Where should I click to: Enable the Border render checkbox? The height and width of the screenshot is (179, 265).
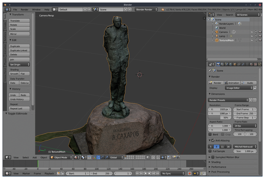[210, 134]
